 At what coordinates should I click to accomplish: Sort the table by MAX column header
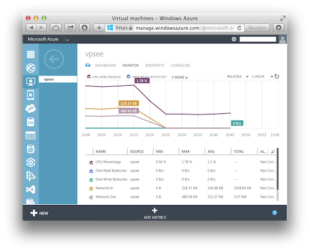tap(185, 152)
